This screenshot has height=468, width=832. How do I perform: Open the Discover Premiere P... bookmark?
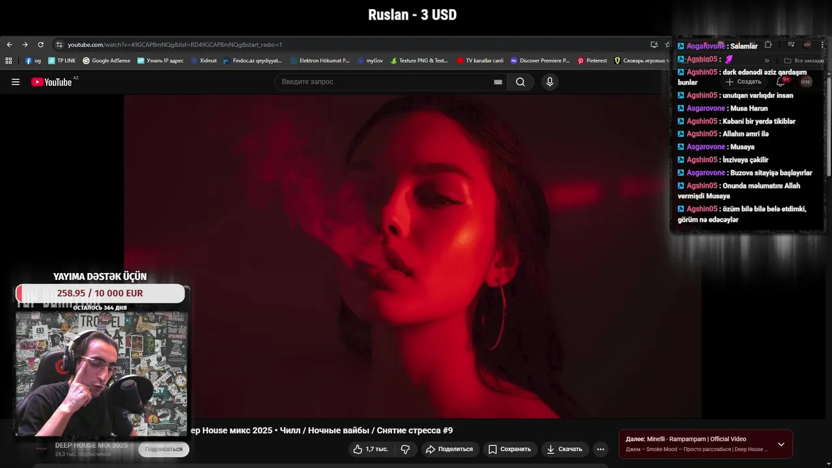(539, 60)
